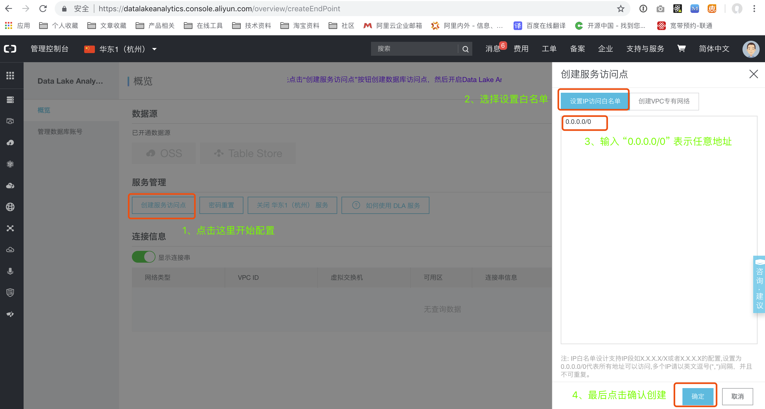Open the Apps grid in bookmarks bar

tap(9, 25)
